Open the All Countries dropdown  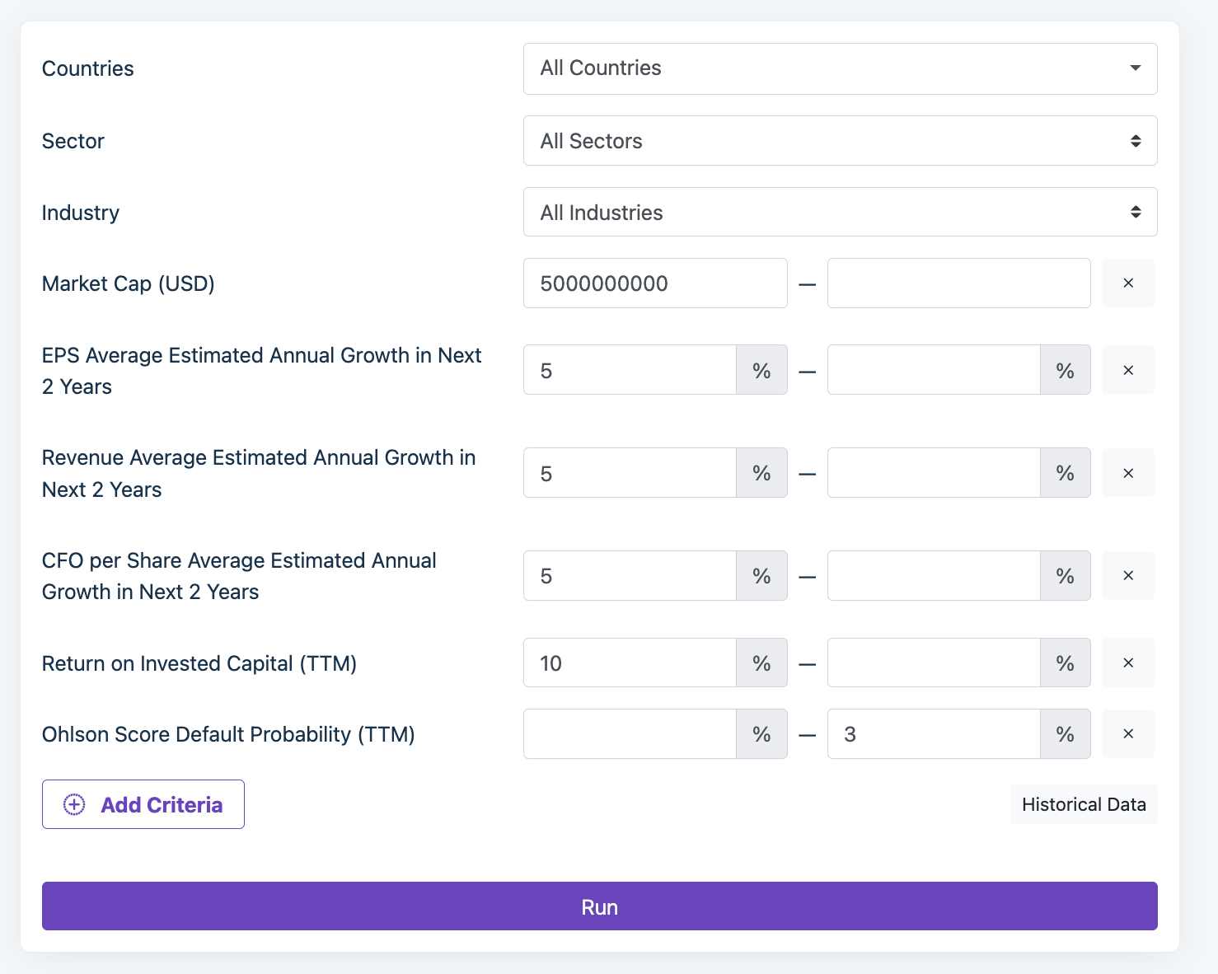[x=839, y=68]
